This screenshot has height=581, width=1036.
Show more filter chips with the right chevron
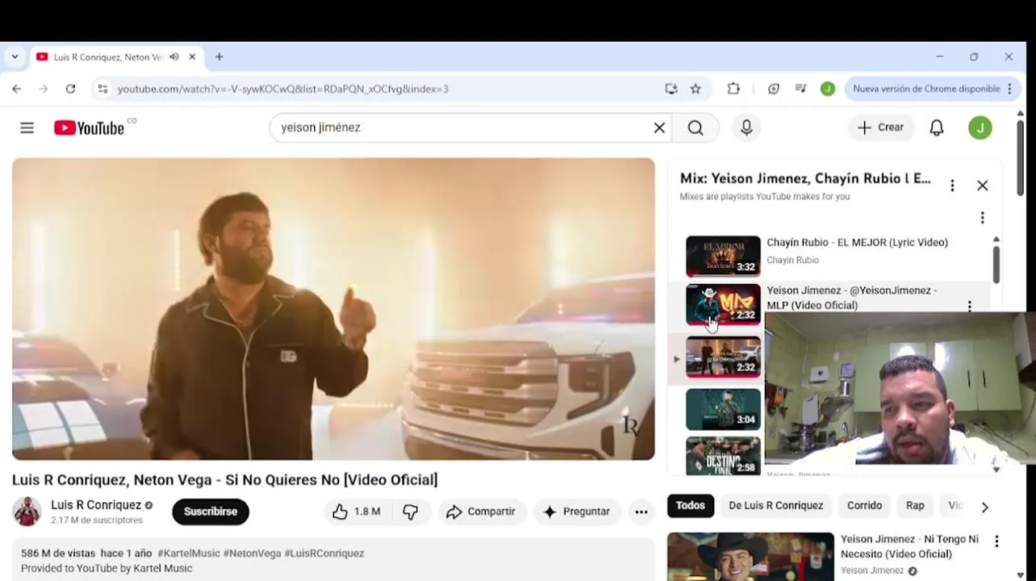click(x=984, y=507)
